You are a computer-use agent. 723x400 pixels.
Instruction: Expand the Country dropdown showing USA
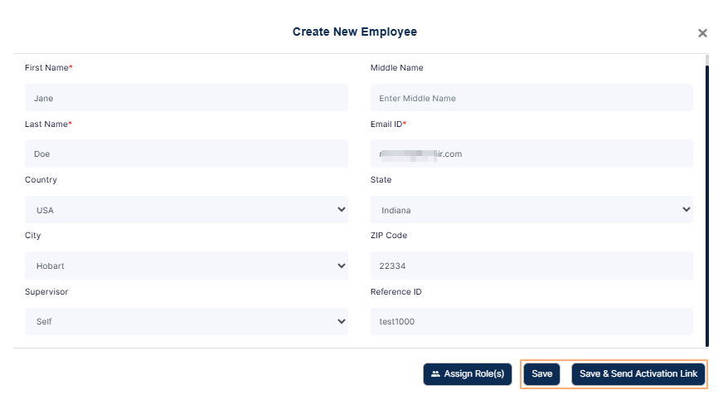tap(186, 210)
